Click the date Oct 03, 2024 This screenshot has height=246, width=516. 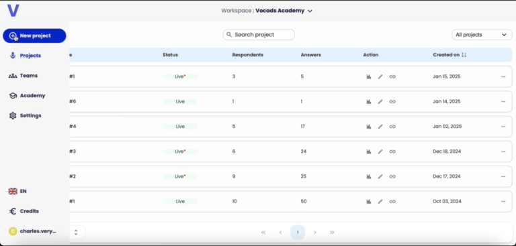447,201
